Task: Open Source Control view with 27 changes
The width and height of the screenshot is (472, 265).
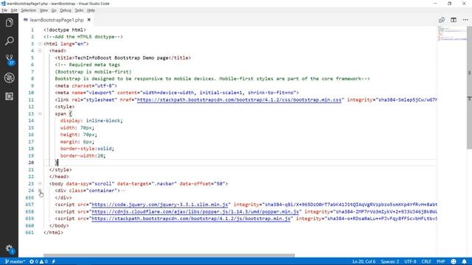Action: pyautogui.click(x=10, y=60)
